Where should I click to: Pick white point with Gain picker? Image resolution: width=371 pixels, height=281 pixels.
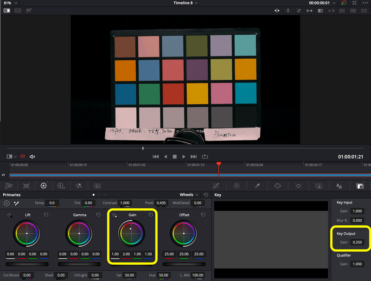tap(114, 215)
